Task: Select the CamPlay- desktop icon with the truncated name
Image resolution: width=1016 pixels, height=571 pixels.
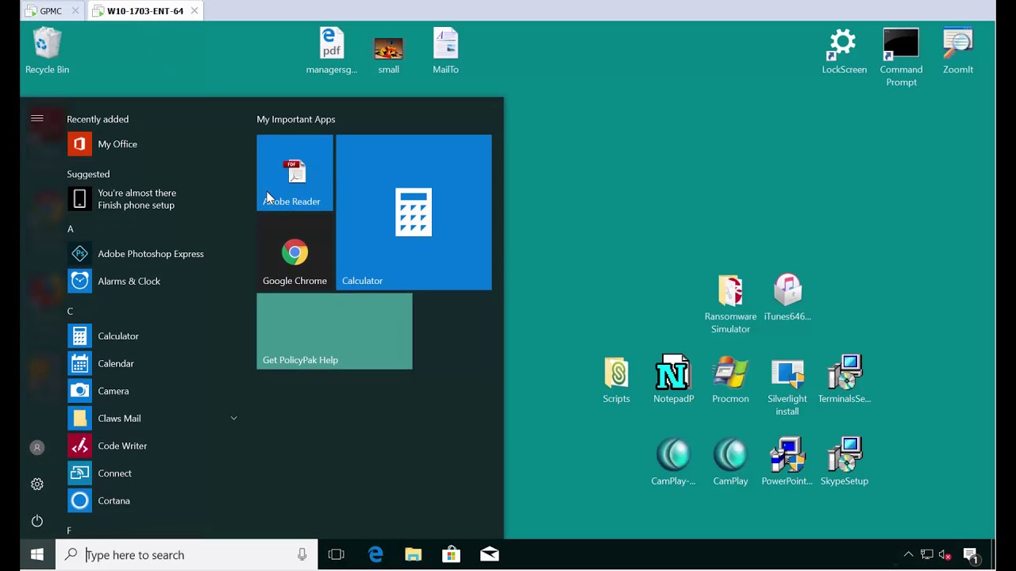Action: [673, 462]
